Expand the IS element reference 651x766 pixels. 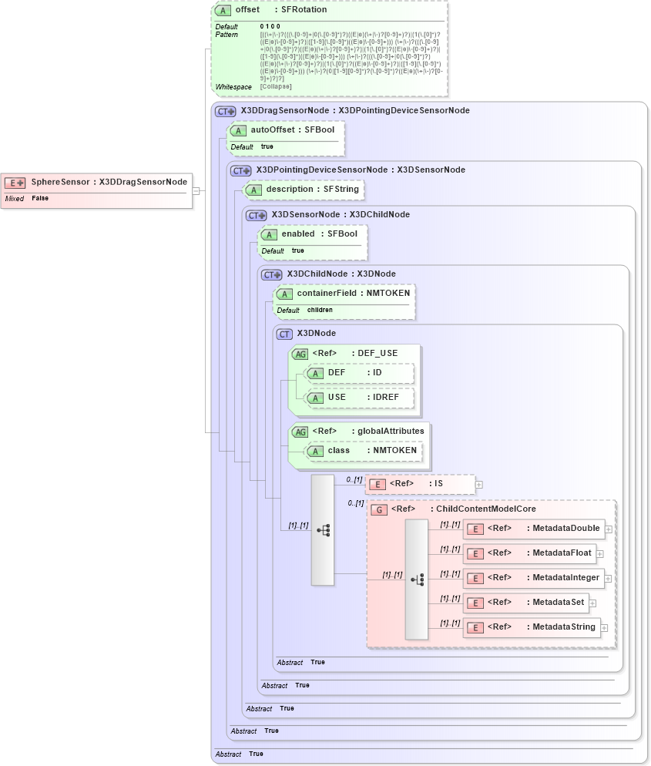tap(479, 485)
